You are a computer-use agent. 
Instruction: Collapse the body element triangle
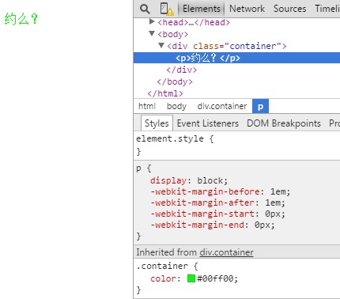click(x=152, y=33)
